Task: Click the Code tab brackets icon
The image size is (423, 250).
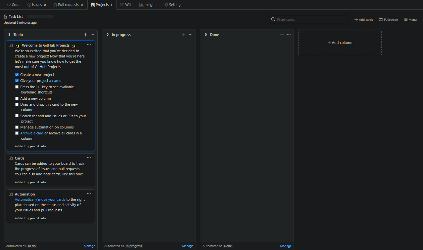Action: pyautogui.click(x=9, y=5)
